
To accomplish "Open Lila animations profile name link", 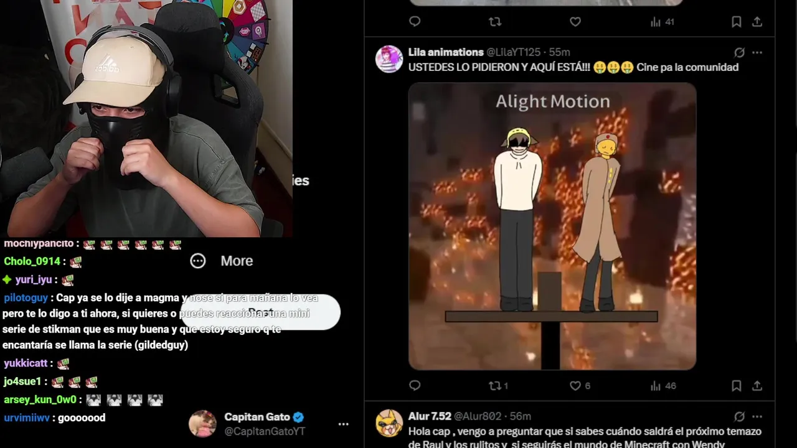I will pos(446,52).
